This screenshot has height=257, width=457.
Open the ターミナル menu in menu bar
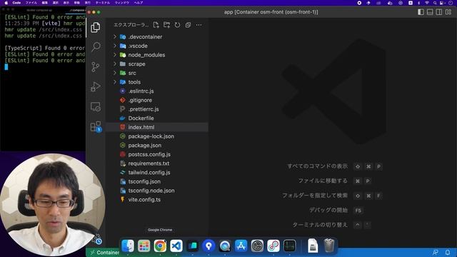tap(103, 3)
